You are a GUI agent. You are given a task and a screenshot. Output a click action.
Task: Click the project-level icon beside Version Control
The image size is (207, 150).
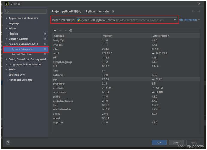(x=45, y=39)
